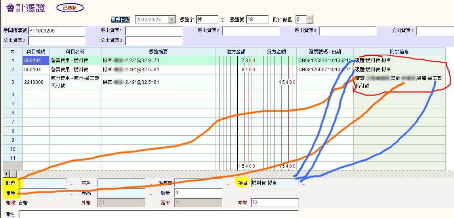Click row 3 account code 2210008
Image resolution: width=454 pixels, height=218 pixels.
pyautogui.click(x=36, y=82)
